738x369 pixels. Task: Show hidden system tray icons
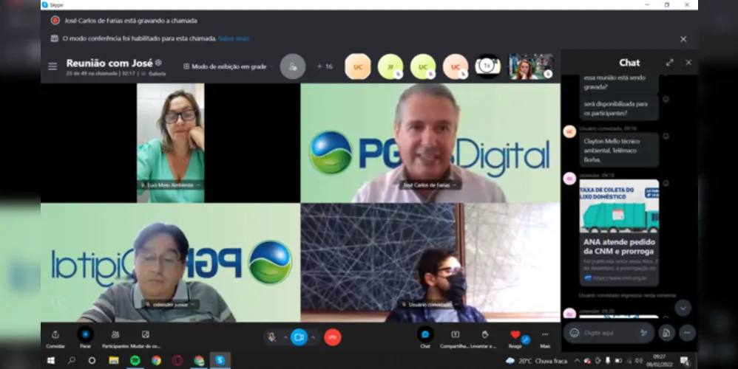[x=577, y=361]
